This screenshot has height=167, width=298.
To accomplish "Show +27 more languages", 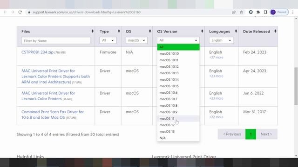I will pyautogui.click(x=216, y=58).
